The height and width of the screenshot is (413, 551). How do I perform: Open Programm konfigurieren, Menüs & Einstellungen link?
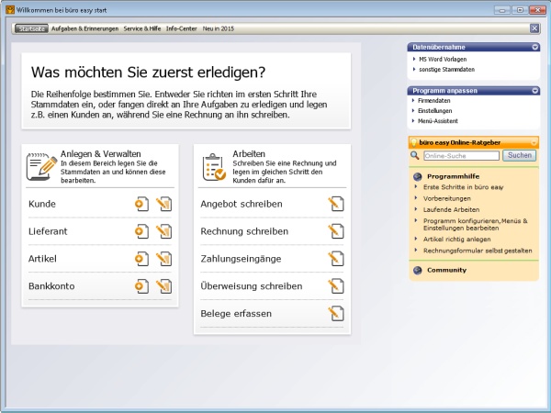tap(476, 225)
